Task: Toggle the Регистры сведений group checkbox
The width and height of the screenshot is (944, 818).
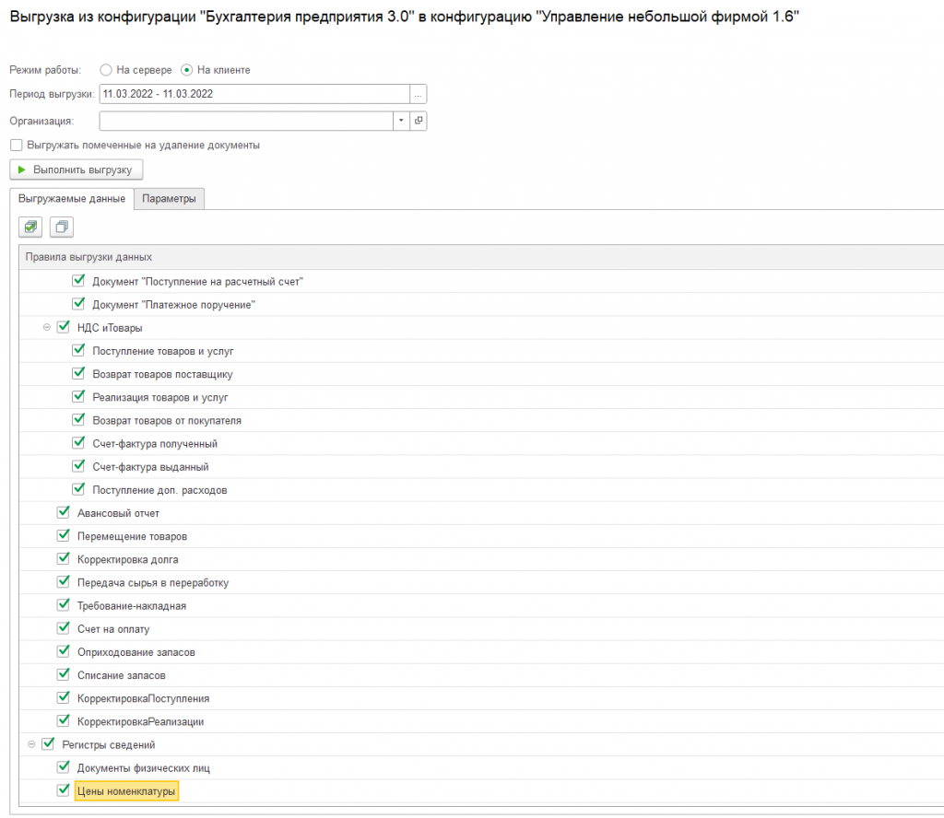Action: click(x=48, y=743)
